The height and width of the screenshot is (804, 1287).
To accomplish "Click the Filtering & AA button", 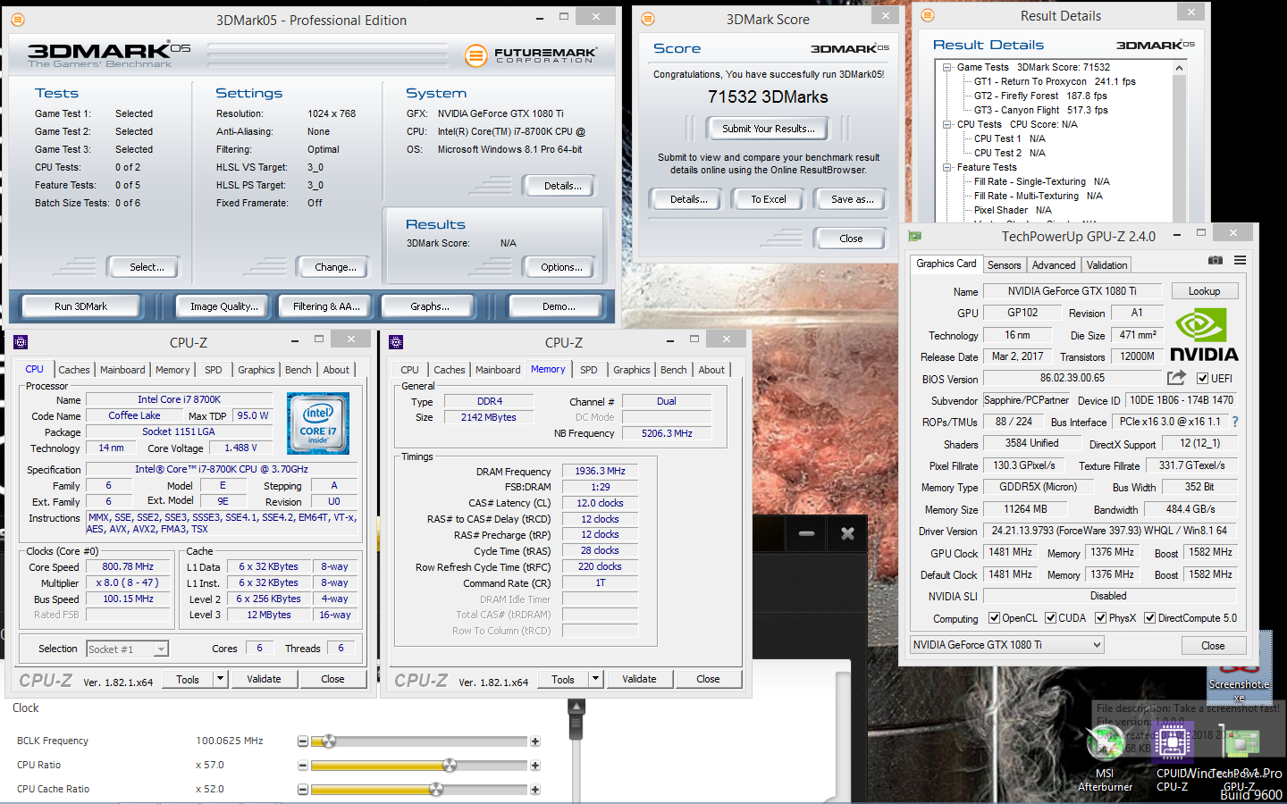I will pyautogui.click(x=326, y=306).
